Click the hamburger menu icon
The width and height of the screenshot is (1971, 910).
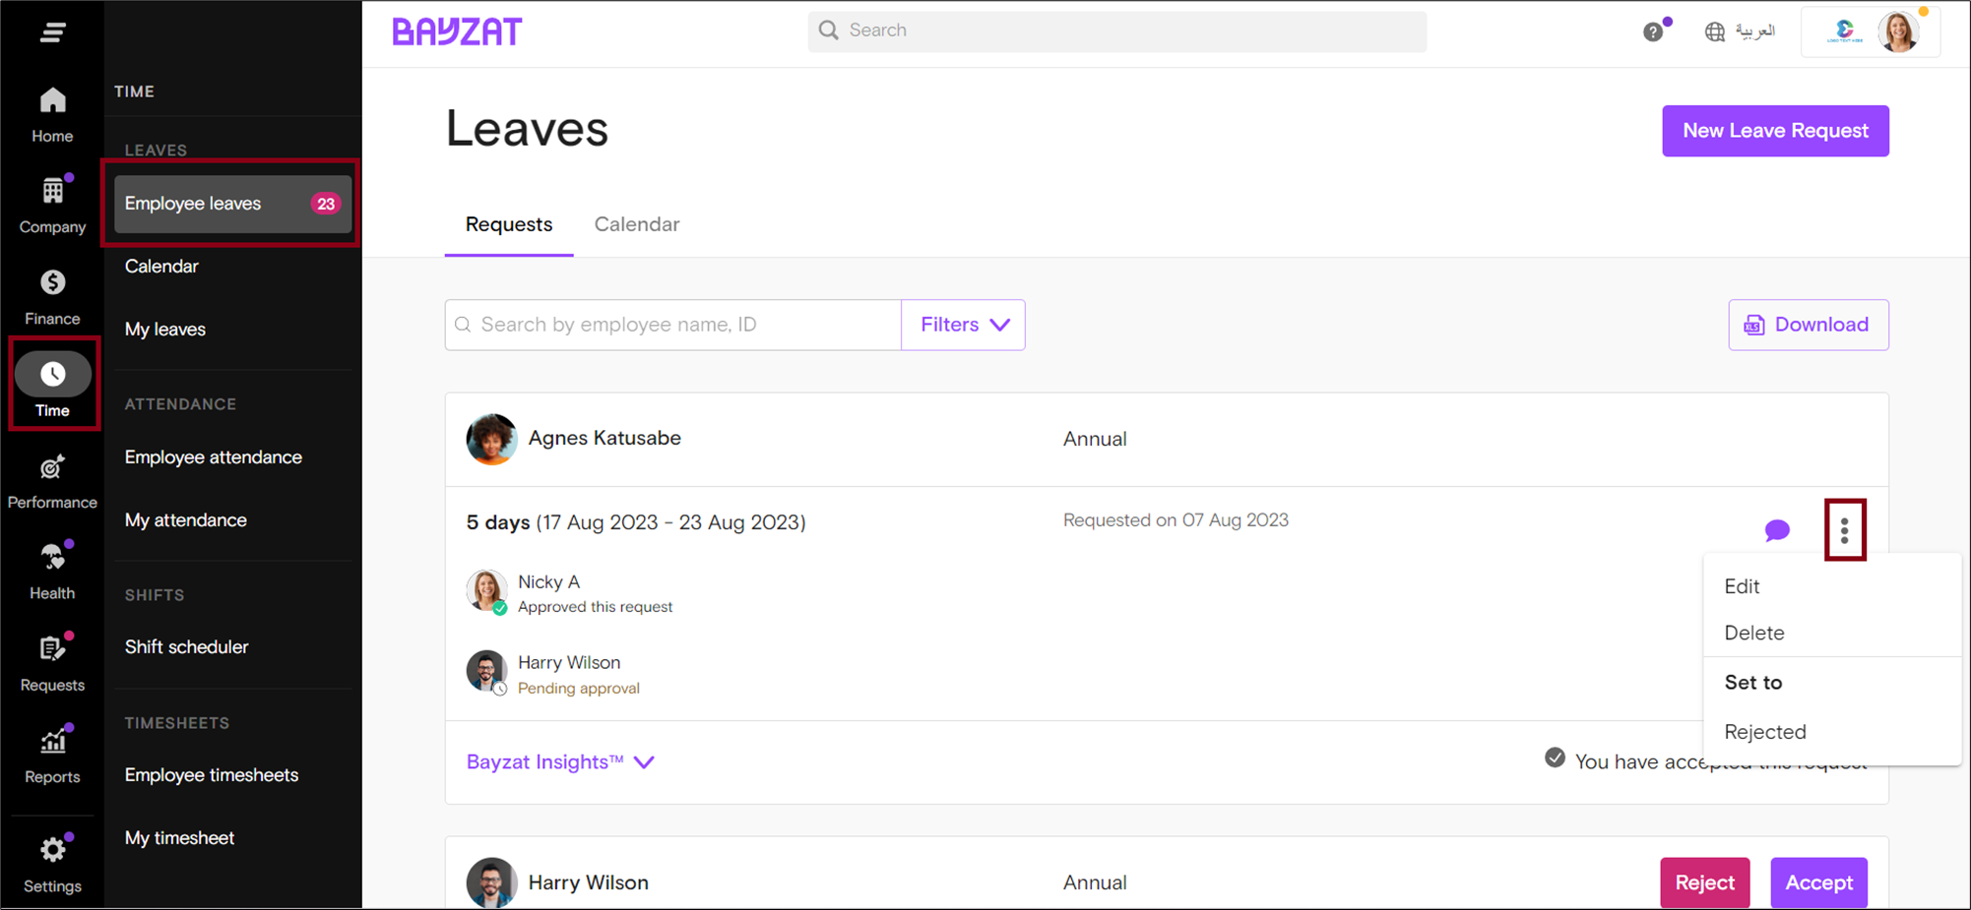point(50,31)
